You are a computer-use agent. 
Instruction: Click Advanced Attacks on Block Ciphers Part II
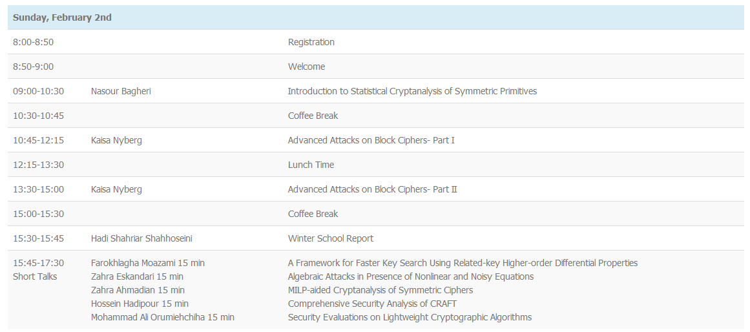pyautogui.click(x=372, y=189)
